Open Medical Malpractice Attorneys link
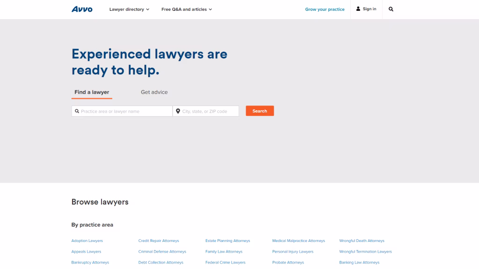 coord(298,241)
